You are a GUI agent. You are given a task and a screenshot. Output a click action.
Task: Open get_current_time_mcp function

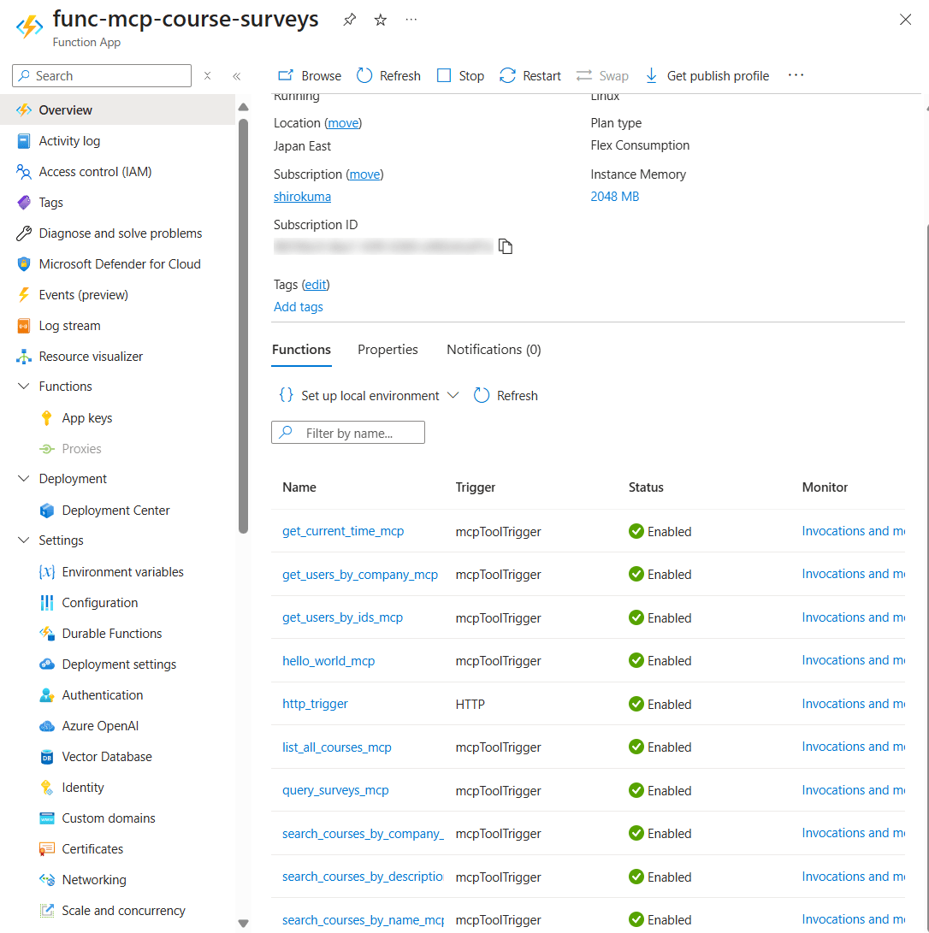(x=343, y=531)
